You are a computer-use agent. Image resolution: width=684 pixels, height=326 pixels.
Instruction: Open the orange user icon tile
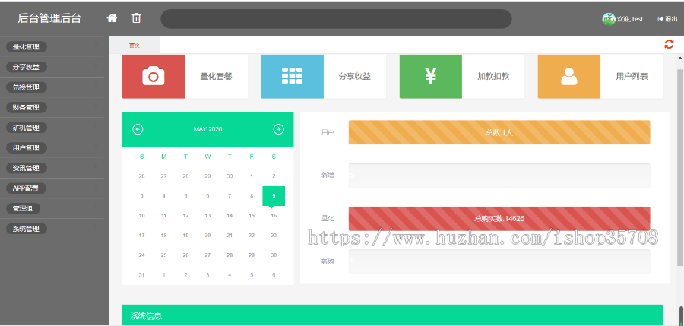(x=569, y=77)
